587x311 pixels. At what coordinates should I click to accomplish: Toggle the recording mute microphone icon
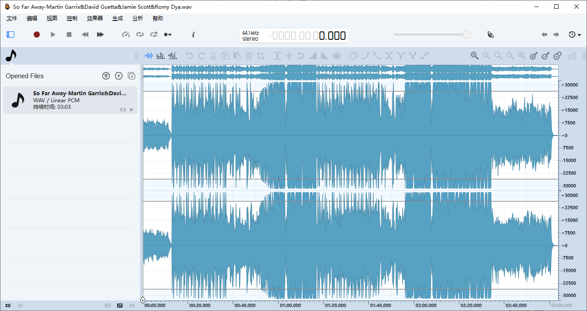490,34
